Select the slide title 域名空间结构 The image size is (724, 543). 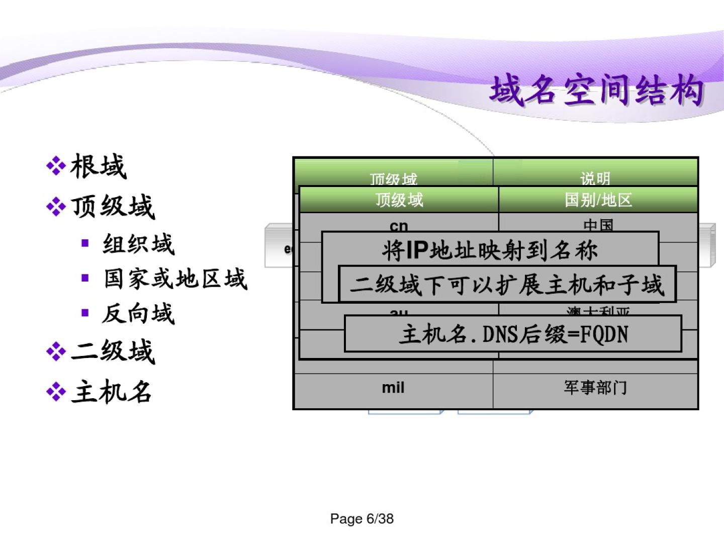[x=596, y=90]
